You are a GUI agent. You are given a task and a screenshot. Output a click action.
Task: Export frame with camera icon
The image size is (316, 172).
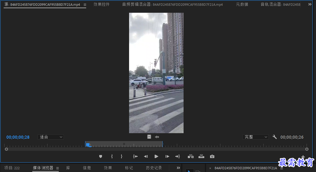pyautogui.click(x=212, y=157)
